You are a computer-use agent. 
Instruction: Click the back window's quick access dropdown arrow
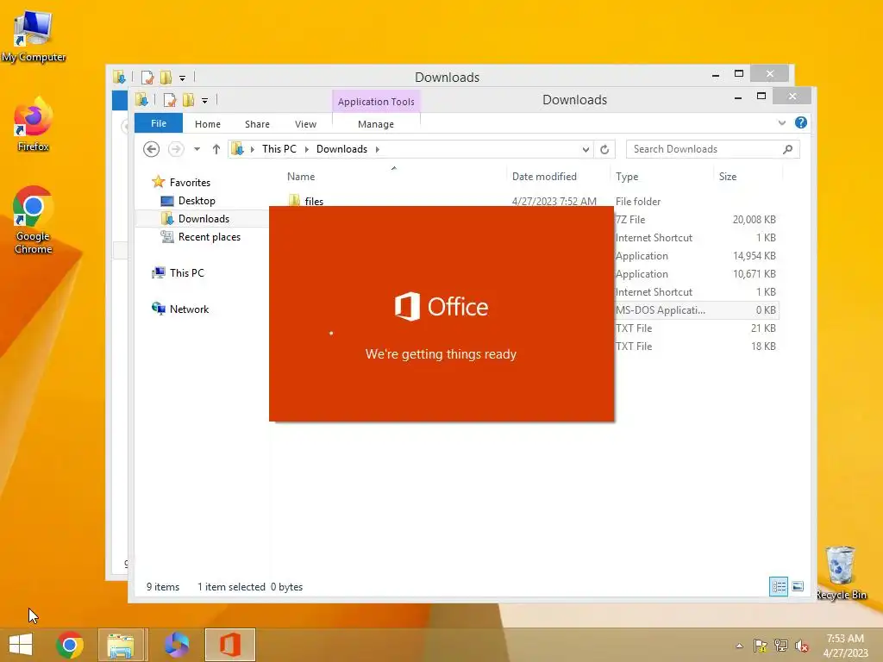tap(183, 78)
